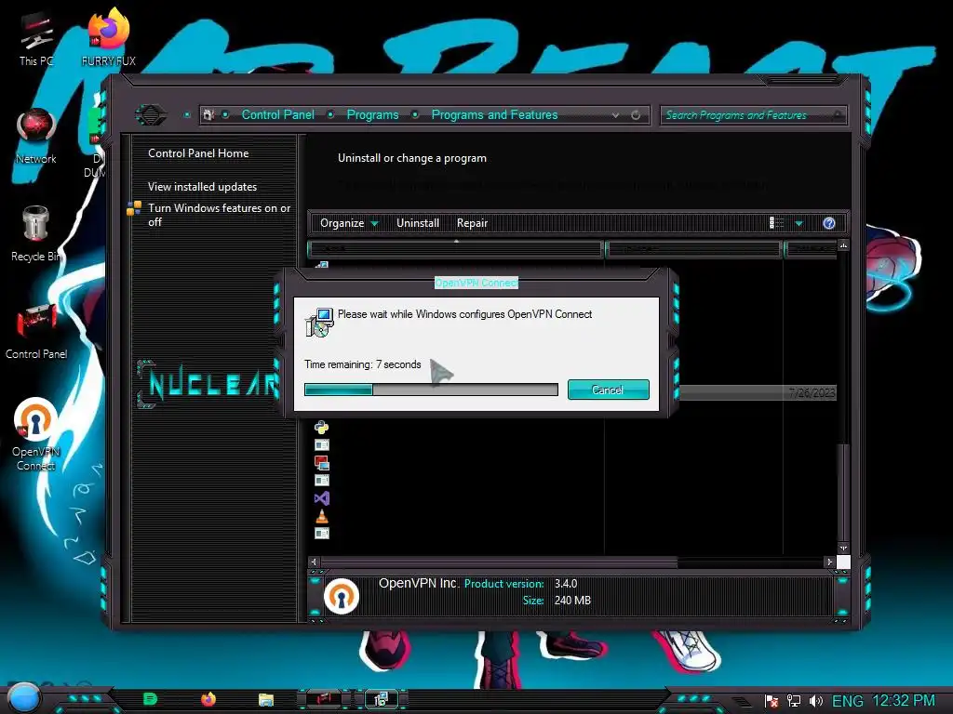Click the change view list icon

(777, 223)
